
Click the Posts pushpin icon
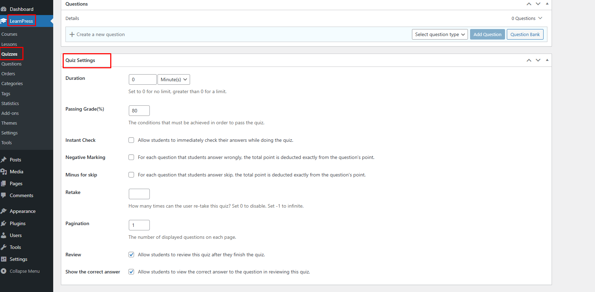tap(4, 160)
